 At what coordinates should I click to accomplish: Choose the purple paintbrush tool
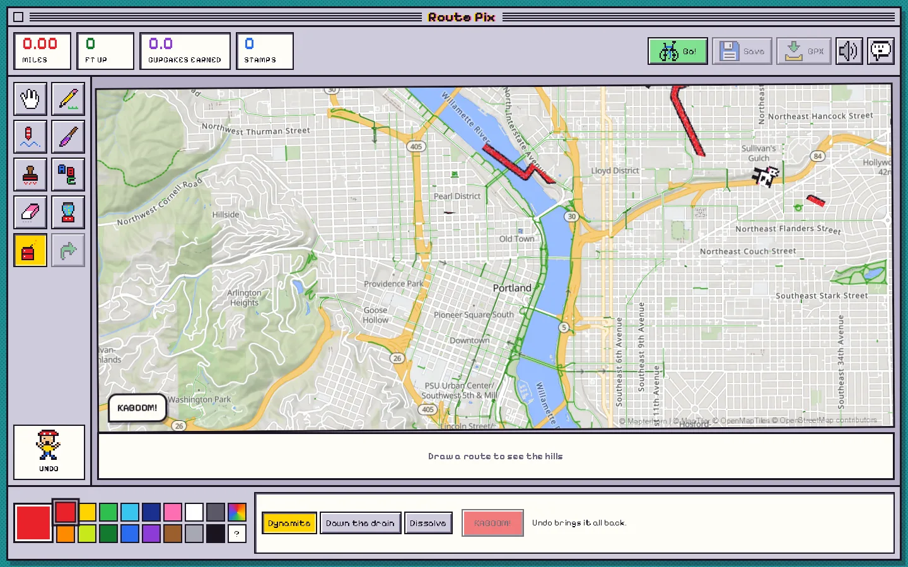[x=68, y=137]
